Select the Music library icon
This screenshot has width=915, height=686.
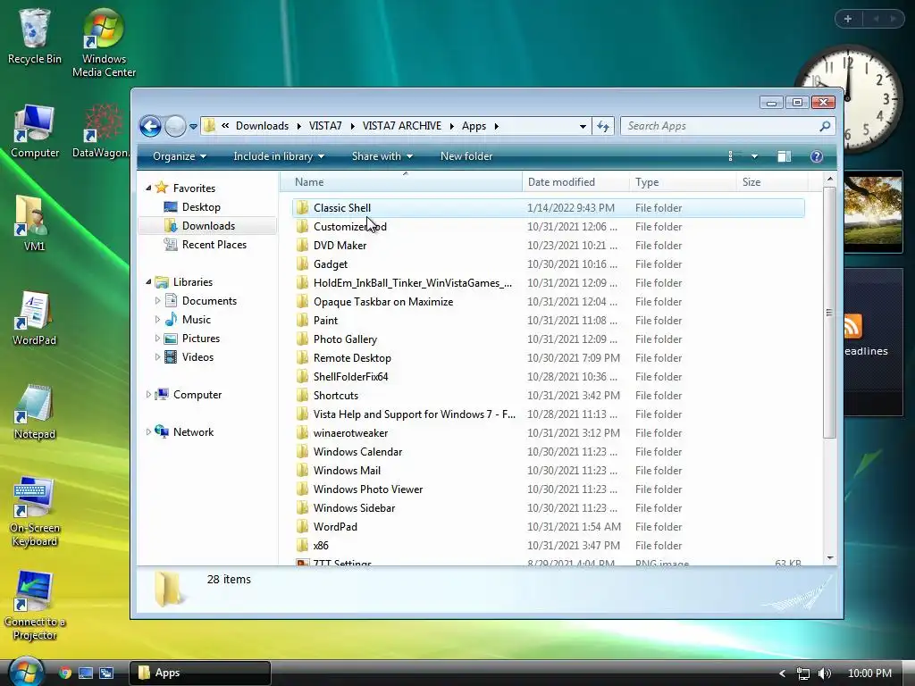click(171, 320)
